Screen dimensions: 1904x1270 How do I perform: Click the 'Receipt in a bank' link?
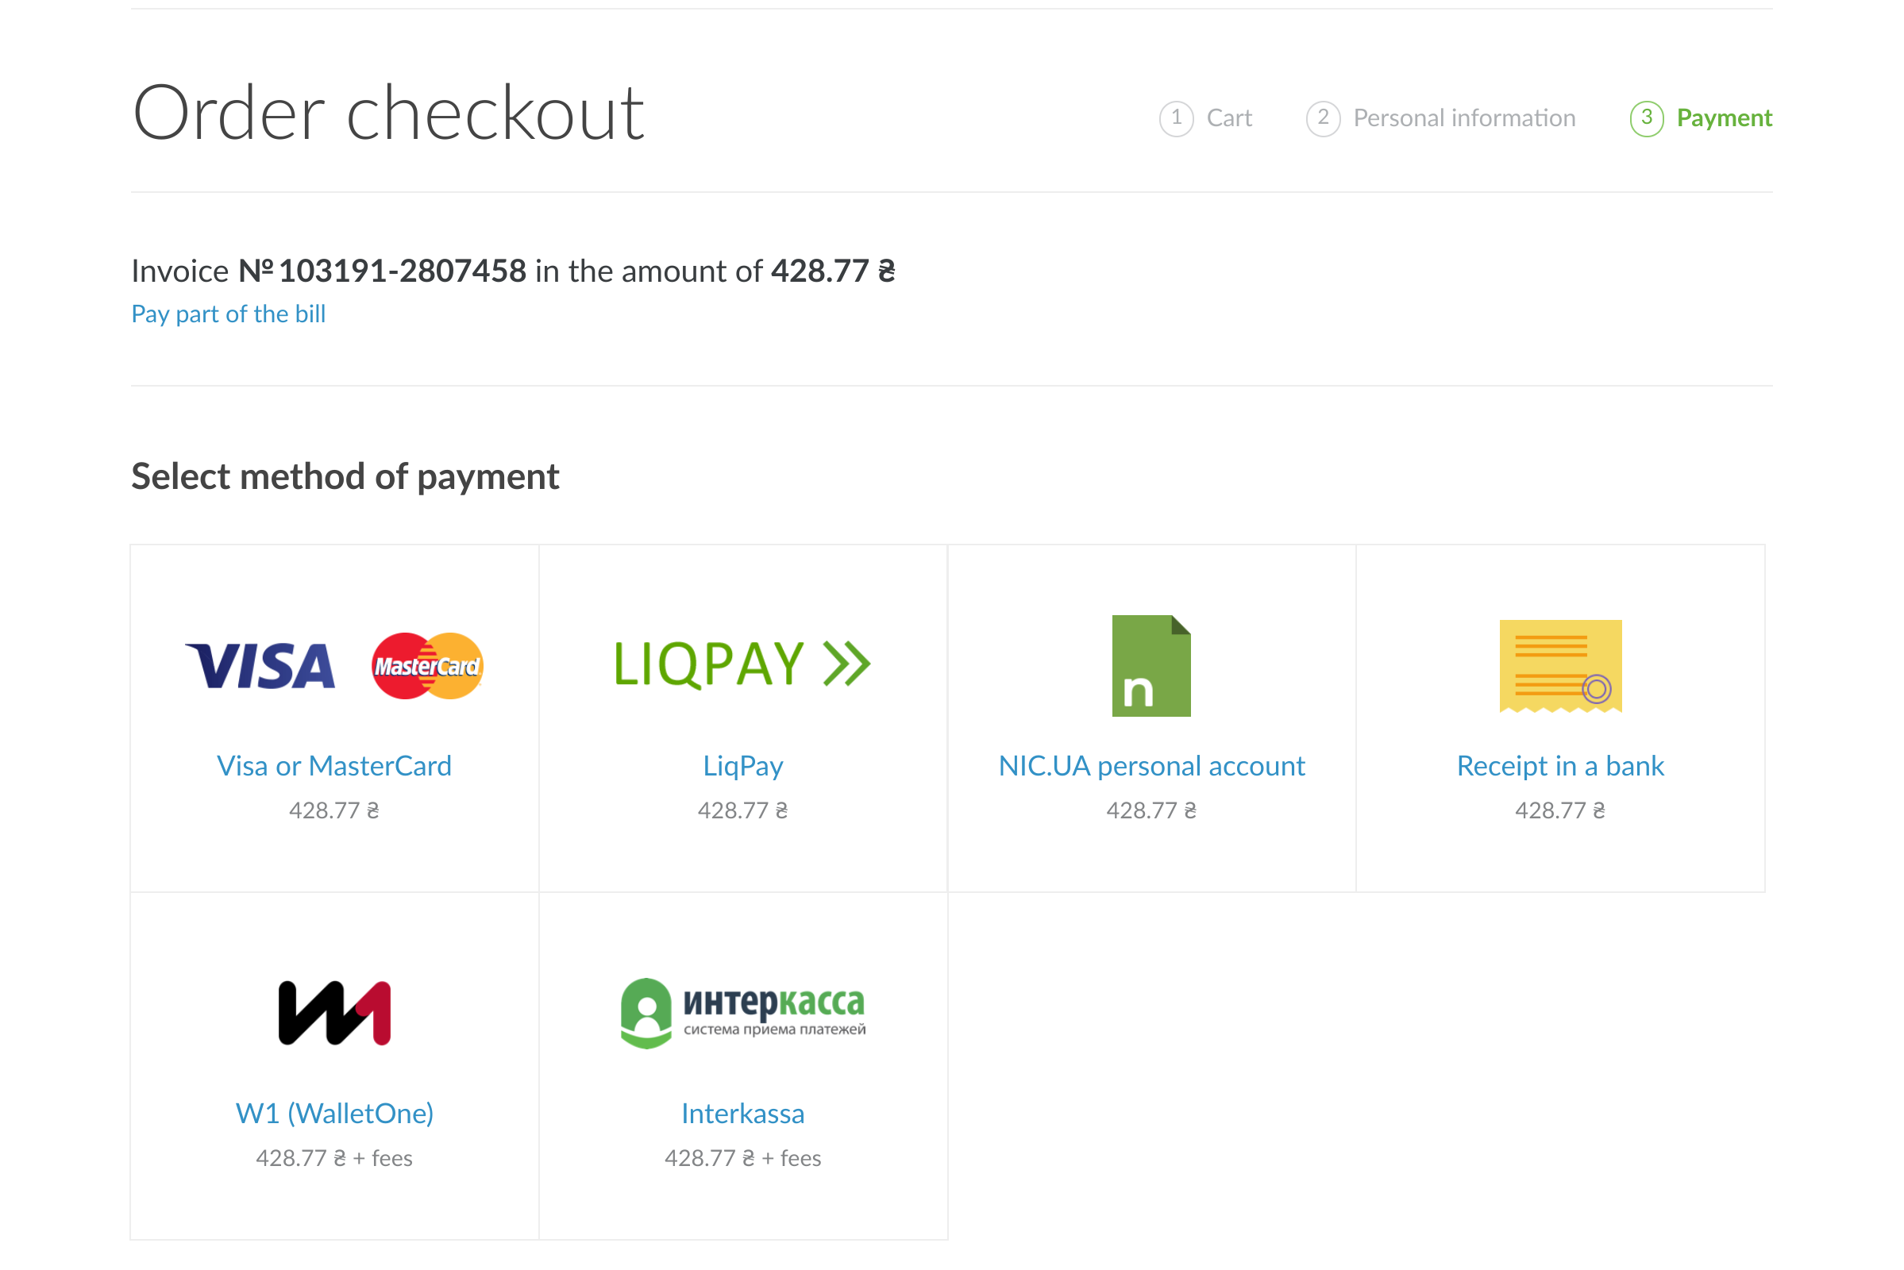pos(1559,765)
